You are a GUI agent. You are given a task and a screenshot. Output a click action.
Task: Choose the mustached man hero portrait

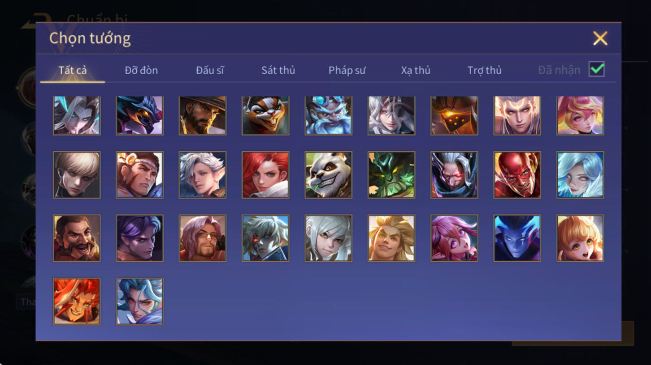click(77, 238)
